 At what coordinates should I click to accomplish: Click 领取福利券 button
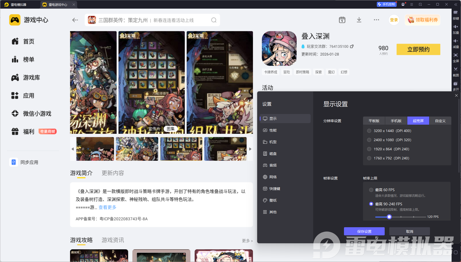tap(423, 20)
